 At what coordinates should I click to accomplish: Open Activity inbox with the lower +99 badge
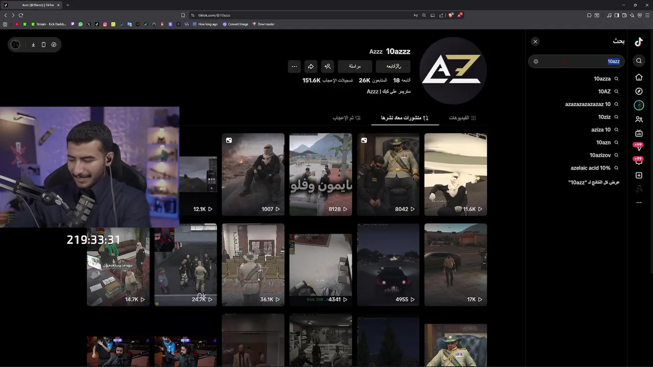point(638,161)
